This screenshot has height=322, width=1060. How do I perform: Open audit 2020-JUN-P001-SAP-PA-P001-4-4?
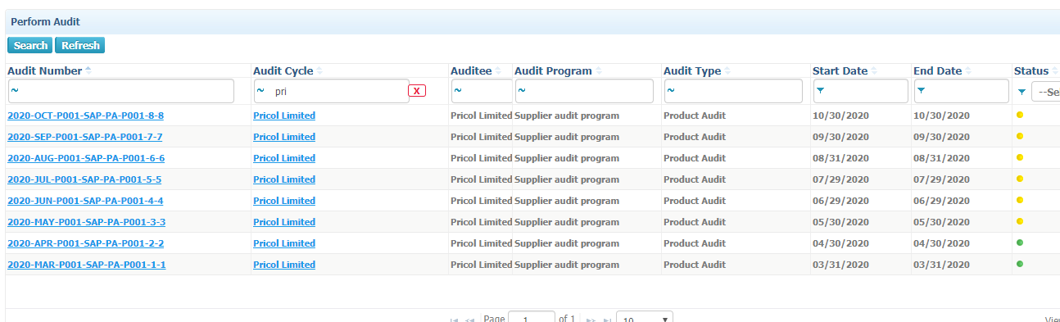[85, 201]
